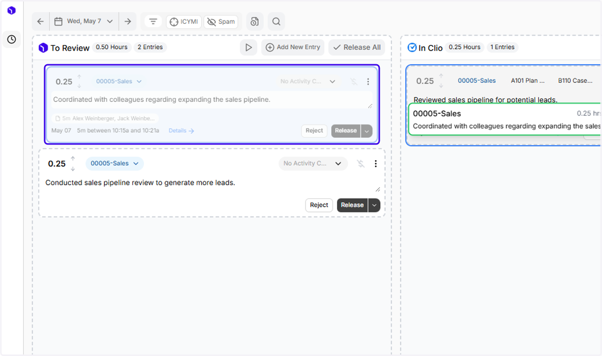Toggle no-charge icon on Coordinated entry
The width and height of the screenshot is (602, 356).
tap(354, 81)
